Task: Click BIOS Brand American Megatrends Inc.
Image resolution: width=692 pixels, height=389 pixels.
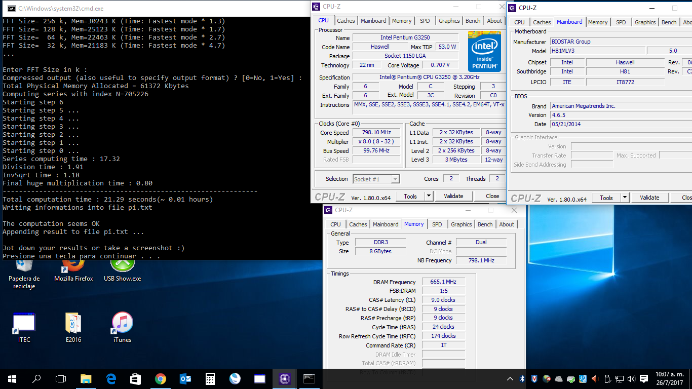Action: coord(621,106)
